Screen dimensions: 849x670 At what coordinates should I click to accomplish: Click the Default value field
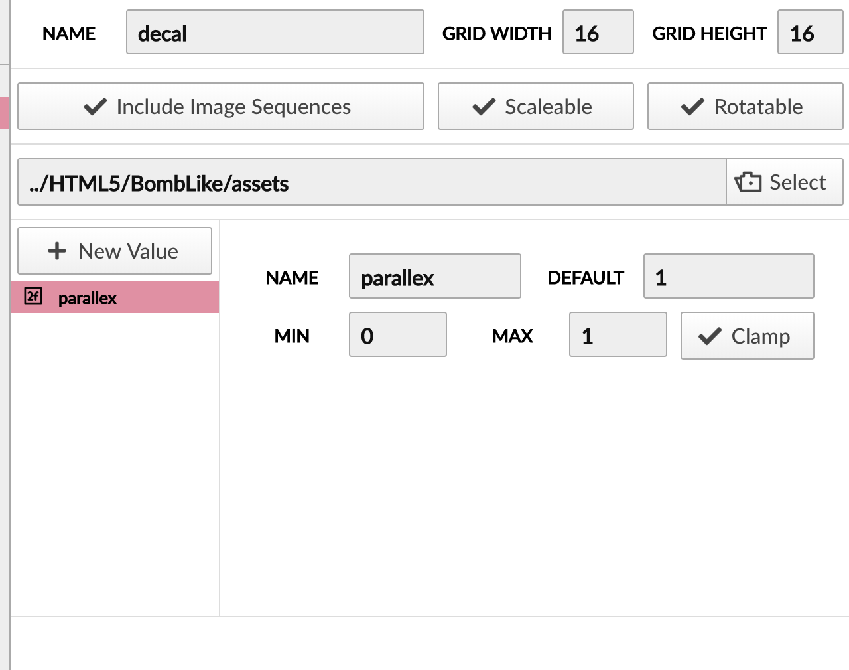pyautogui.click(x=729, y=276)
